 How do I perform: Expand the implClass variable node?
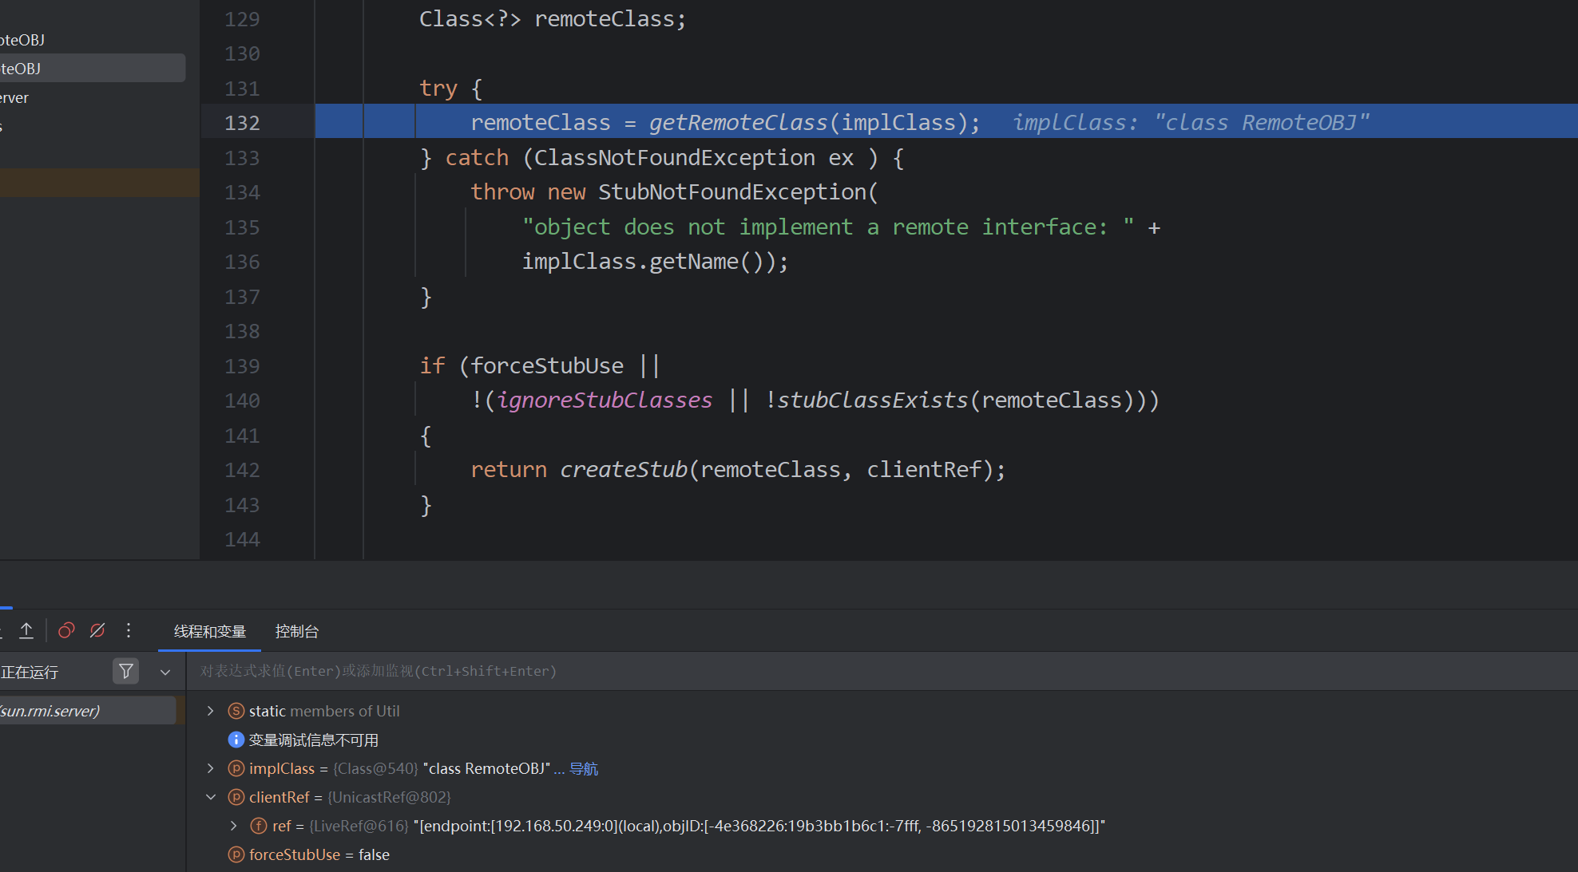tap(211, 768)
